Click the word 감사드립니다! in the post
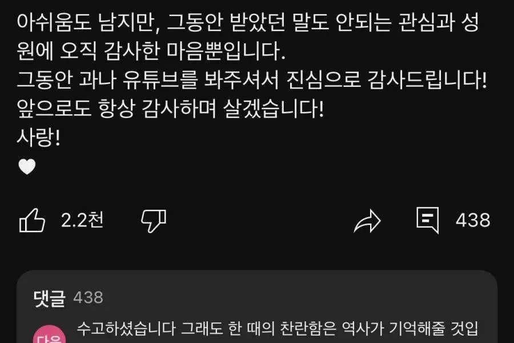Image resolution: width=514 pixels, height=343 pixels. point(427,80)
